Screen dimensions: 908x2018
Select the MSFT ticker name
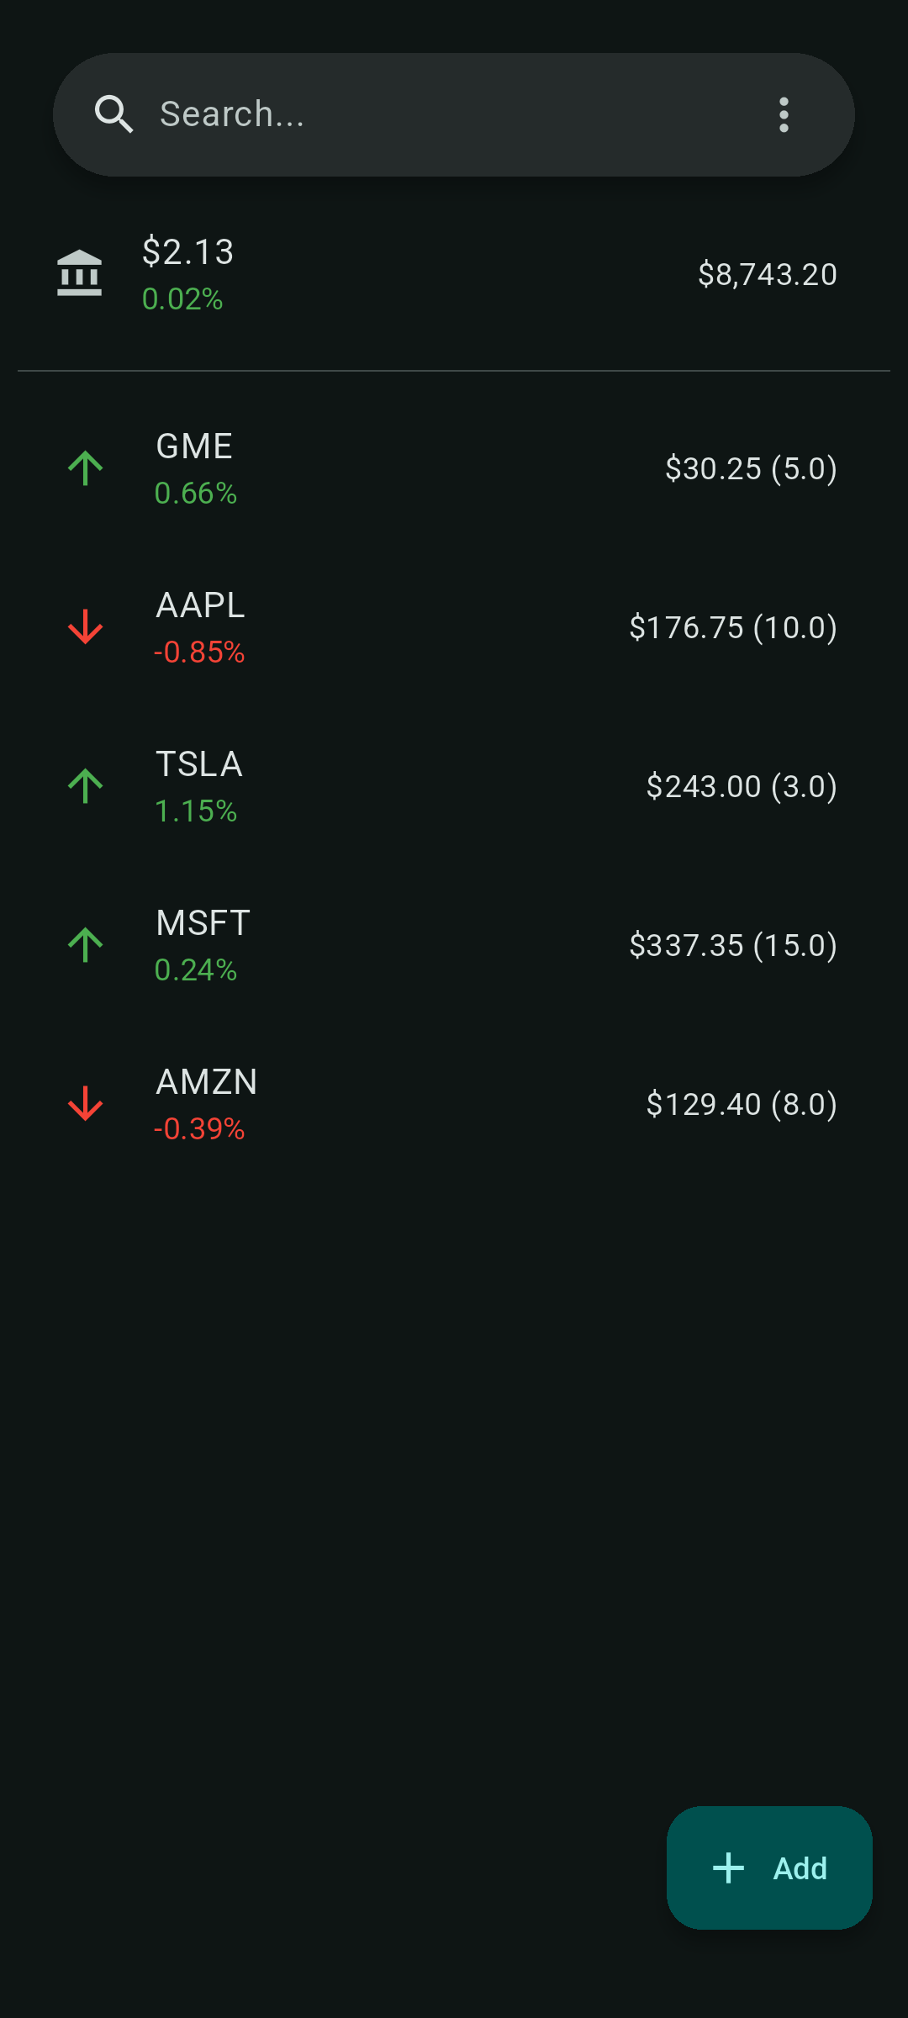[203, 923]
